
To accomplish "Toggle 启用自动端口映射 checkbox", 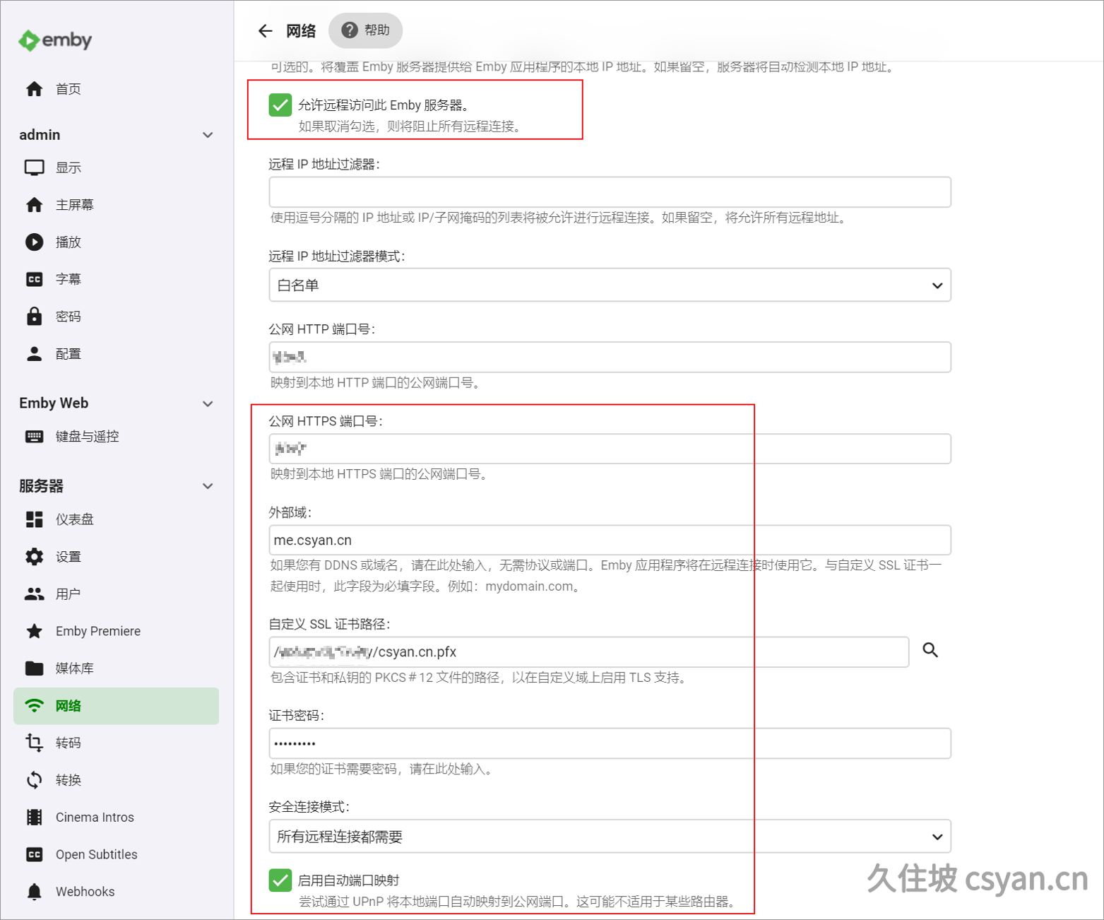I will tap(280, 880).
